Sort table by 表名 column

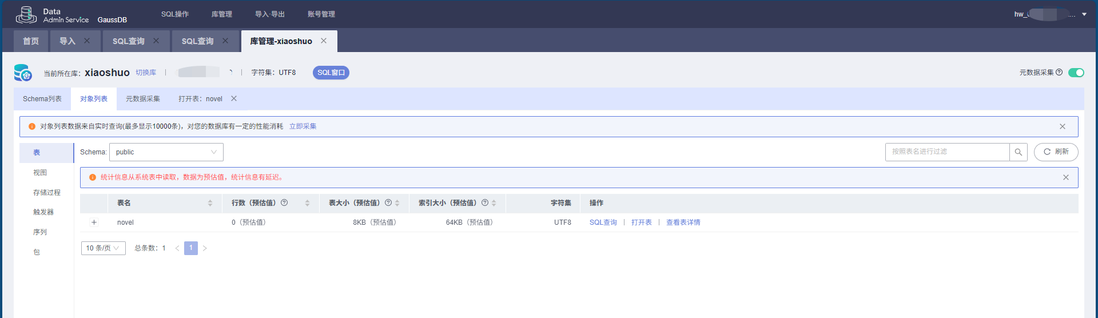(210, 203)
